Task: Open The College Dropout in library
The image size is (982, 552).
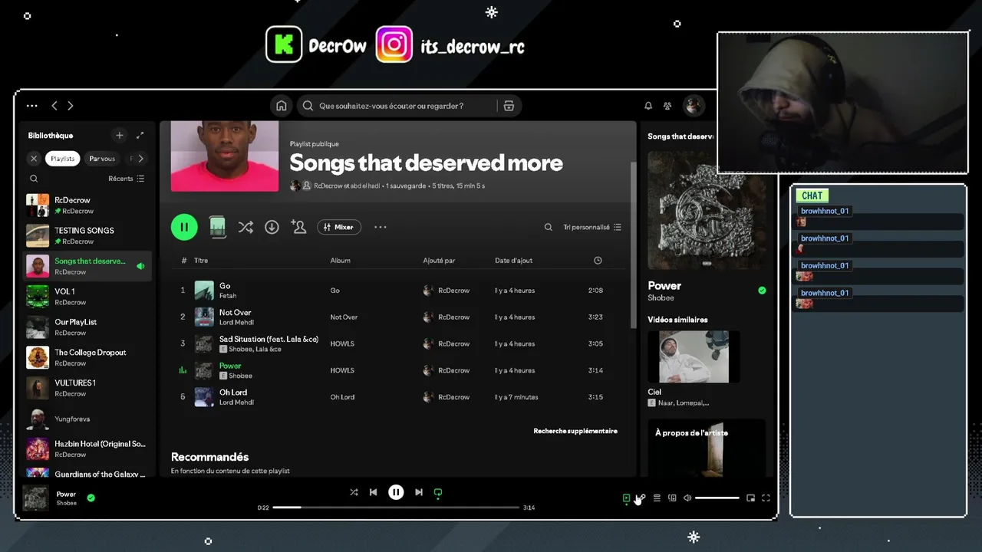Action: [x=87, y=357]
